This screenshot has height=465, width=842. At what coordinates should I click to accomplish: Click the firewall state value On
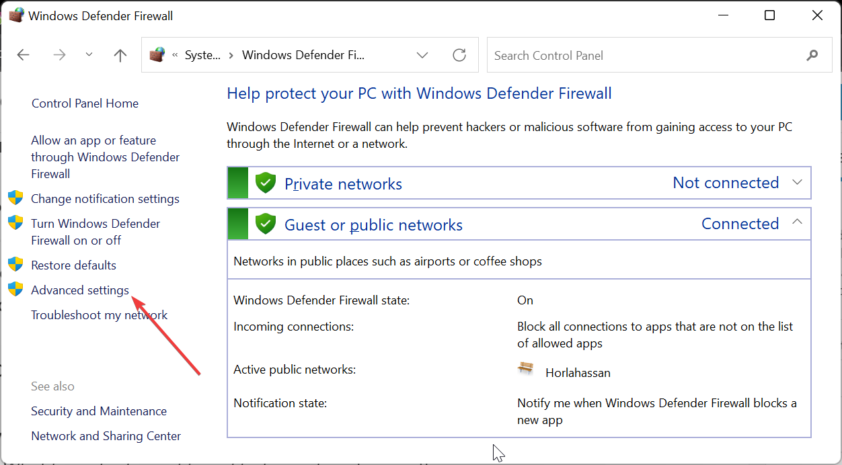[525, 300]
